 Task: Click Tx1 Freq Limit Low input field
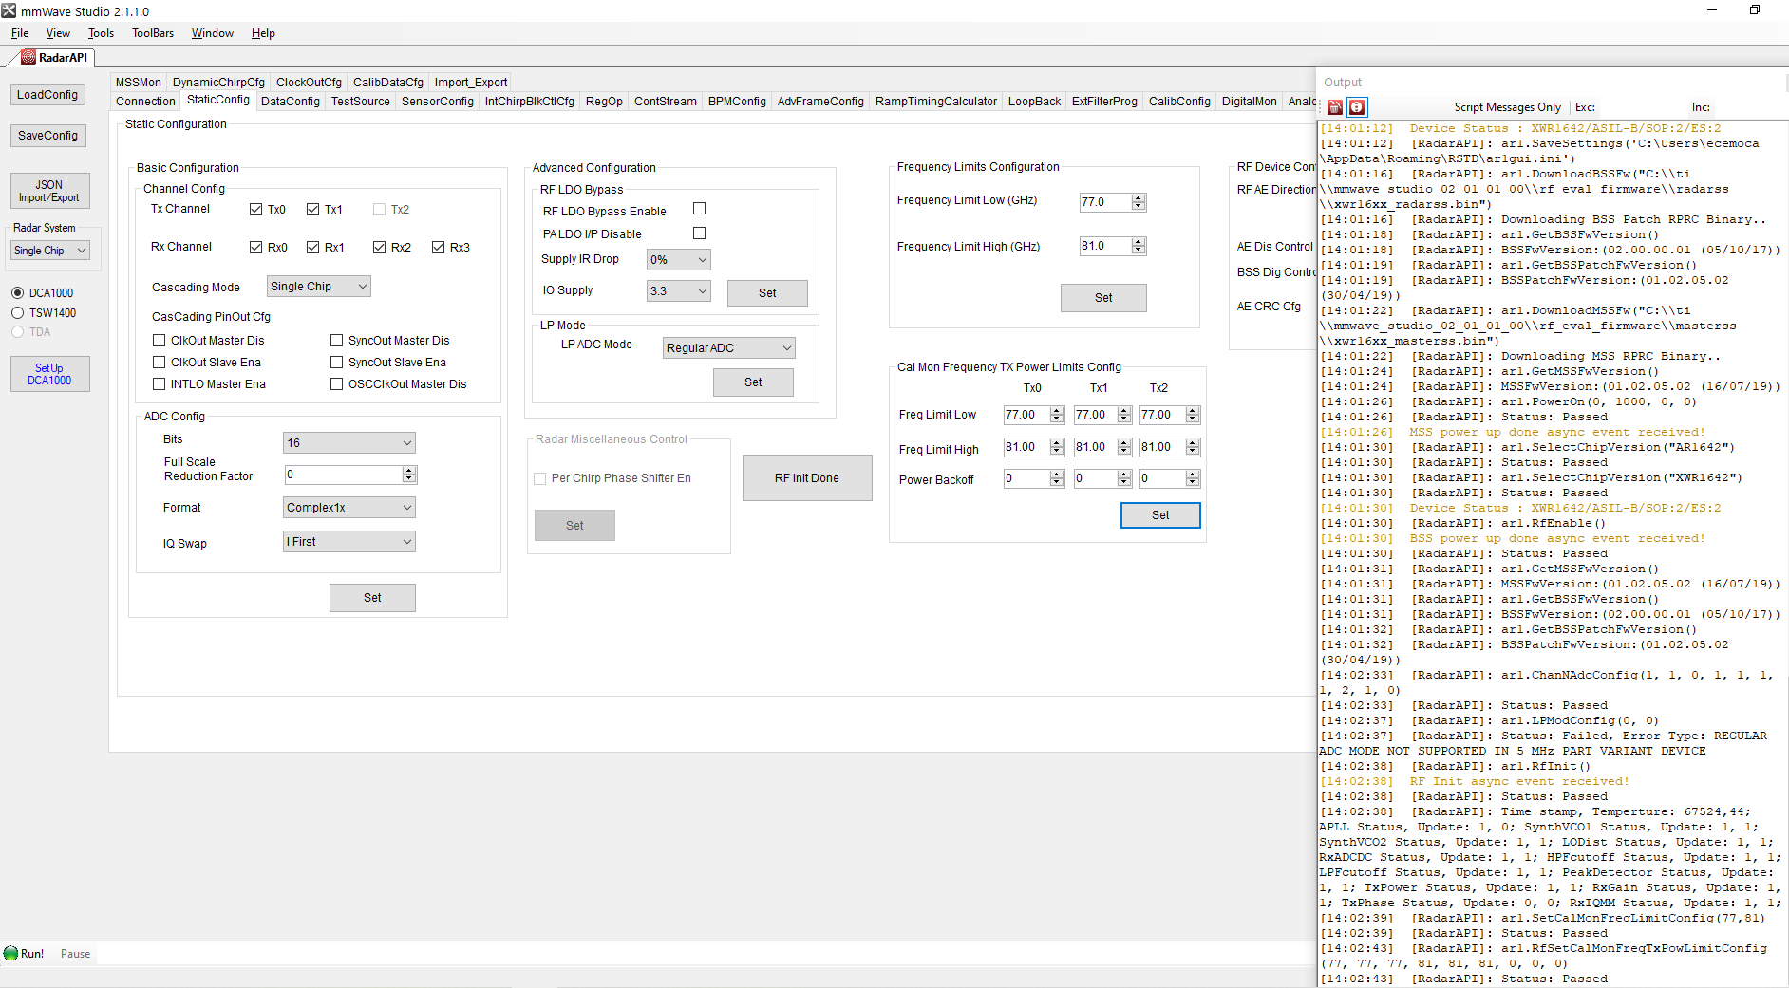1096,415
